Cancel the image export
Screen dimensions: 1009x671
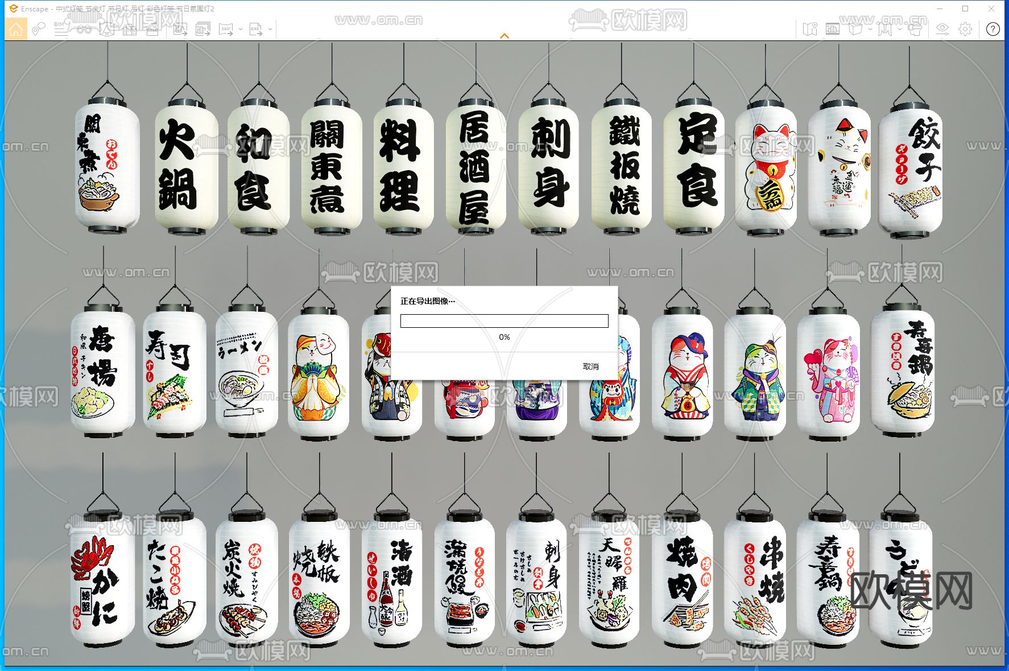pos(592,367)
